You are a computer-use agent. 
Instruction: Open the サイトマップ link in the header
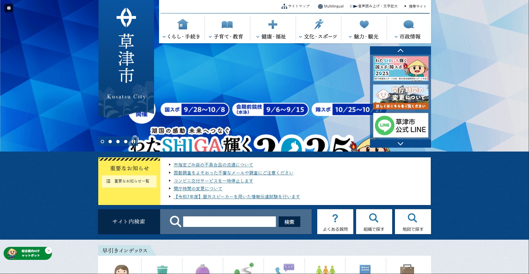pyautogui.click(x=295, y=6)
